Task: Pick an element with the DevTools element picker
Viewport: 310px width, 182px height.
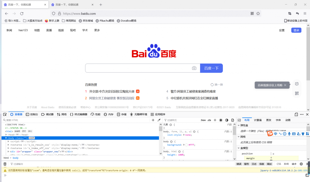Action: pyautogui.click(x=5, y=114)
